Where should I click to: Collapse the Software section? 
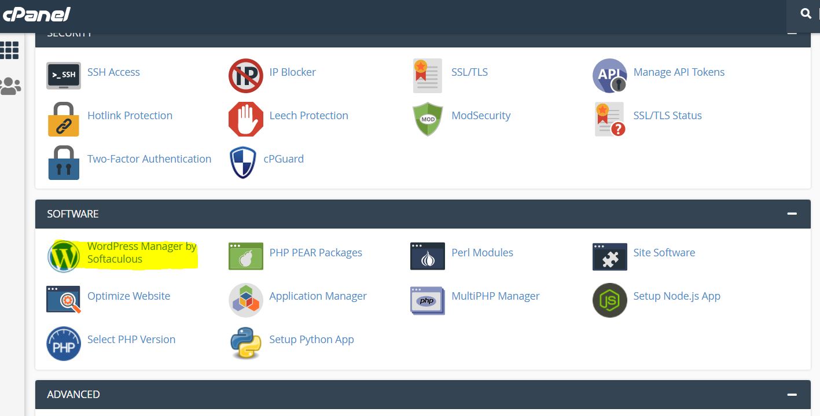coord(792,213)
